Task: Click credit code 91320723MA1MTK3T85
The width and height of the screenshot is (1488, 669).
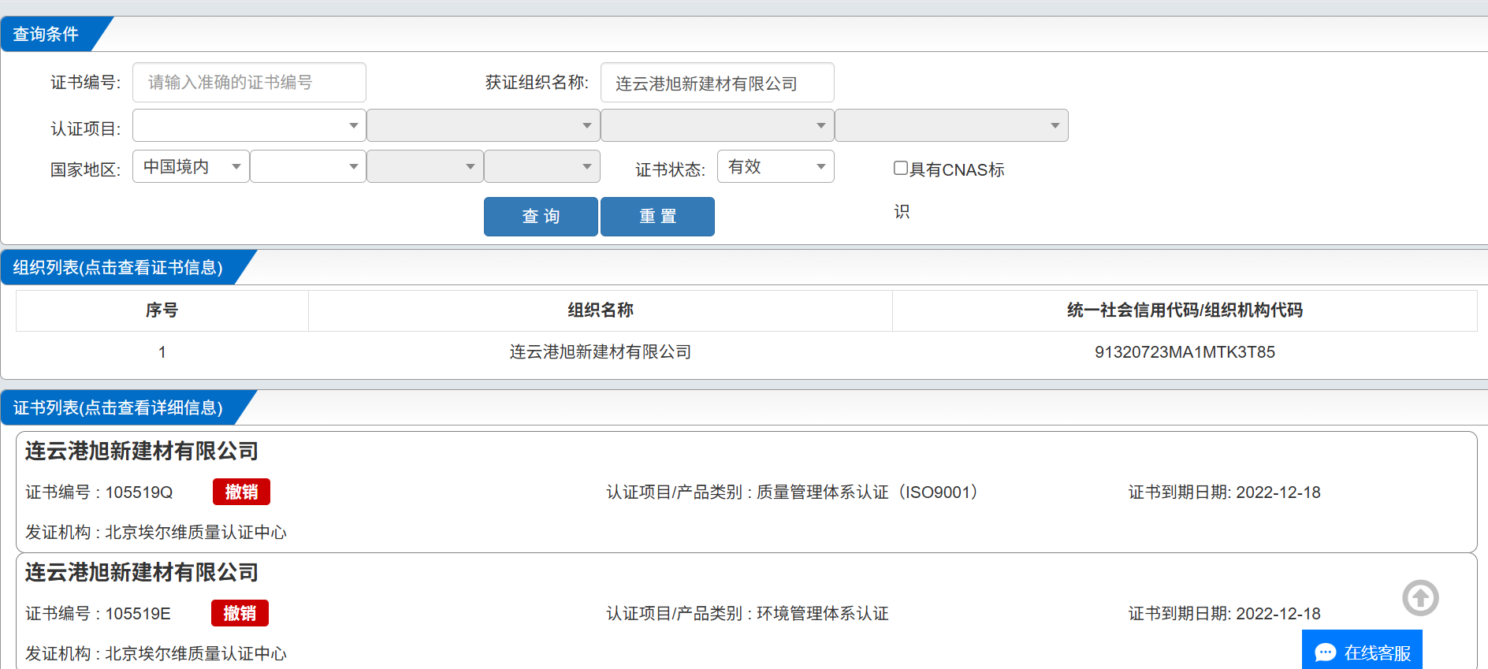Action: [x=1185, y=352]
